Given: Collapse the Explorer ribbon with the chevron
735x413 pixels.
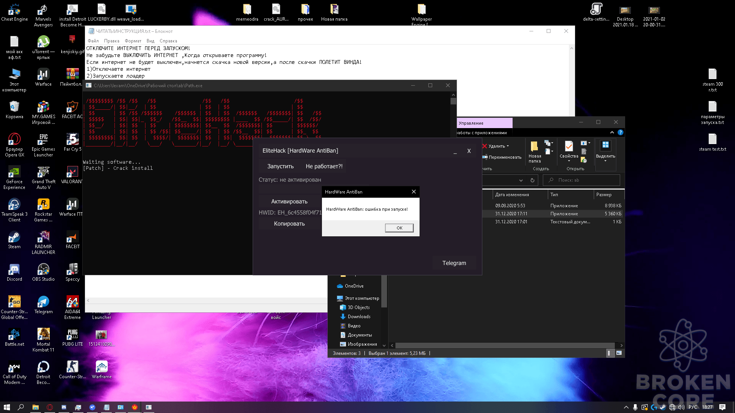Looking at the screenshot, I should (x=612, y=132).
